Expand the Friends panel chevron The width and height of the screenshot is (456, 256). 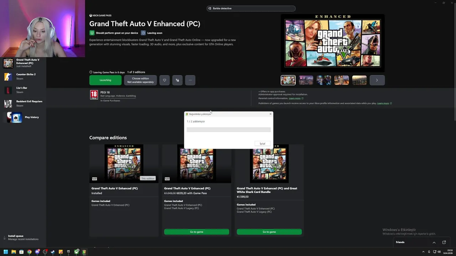click(434, 242)
